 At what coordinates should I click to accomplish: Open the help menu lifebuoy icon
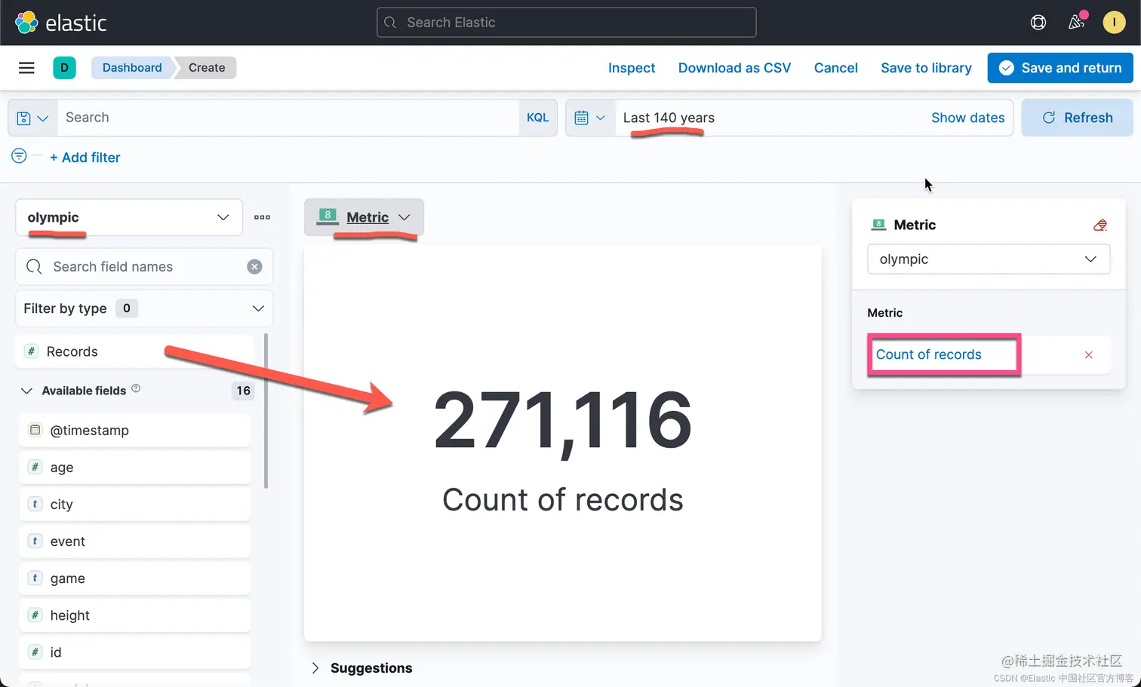coord(1038,23)
